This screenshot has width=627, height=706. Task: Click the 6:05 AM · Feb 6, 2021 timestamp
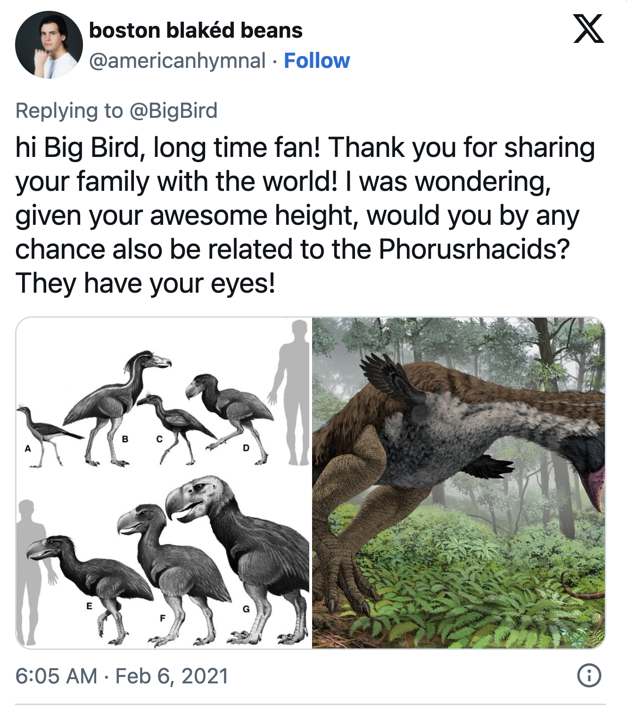point(122,676)
